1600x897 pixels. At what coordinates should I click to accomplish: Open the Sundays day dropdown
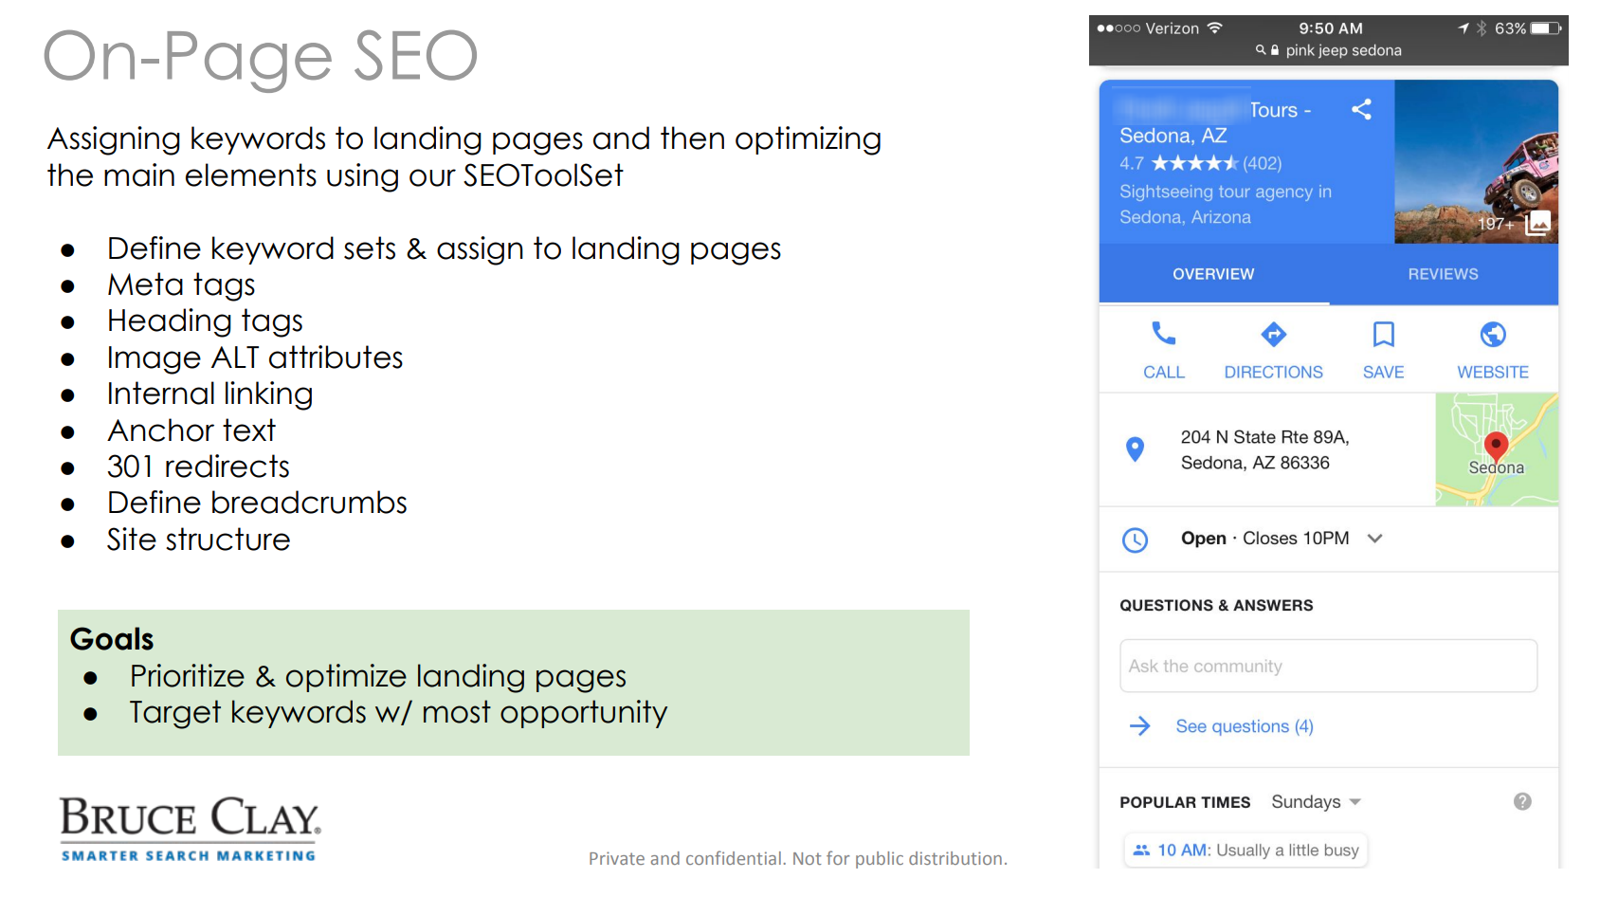(x=1316, y=802)
